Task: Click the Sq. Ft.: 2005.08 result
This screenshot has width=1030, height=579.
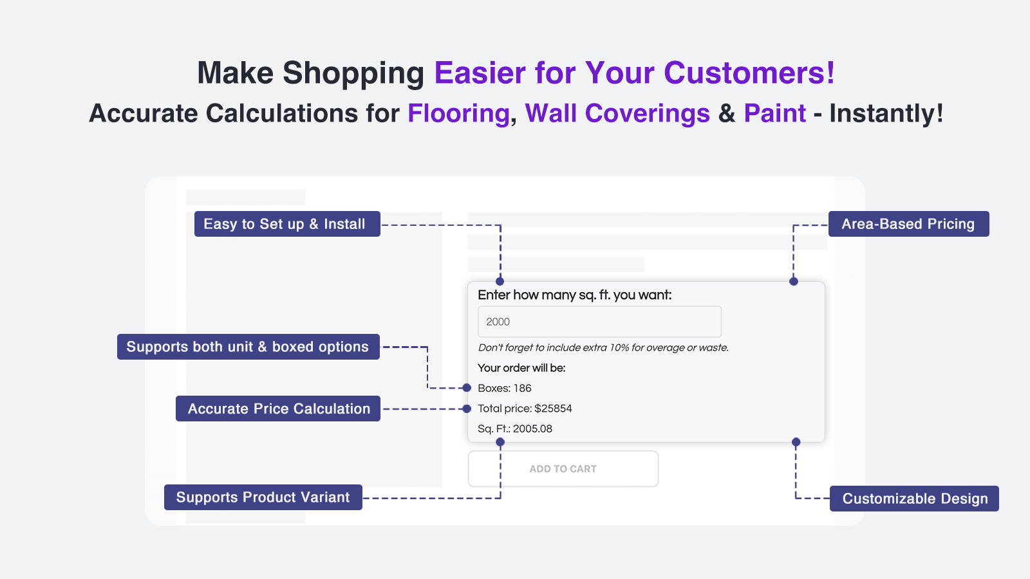Action: coord(515,428)
